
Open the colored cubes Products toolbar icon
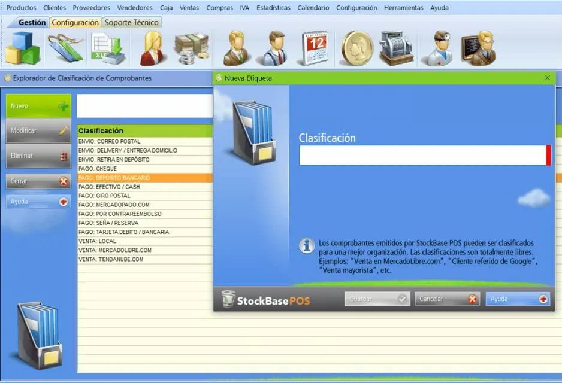pos(22,48)
